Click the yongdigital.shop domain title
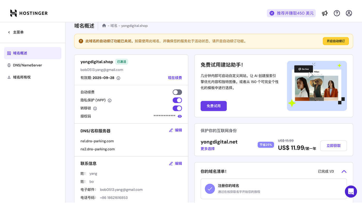362x207 pixels. tap(97, 62)
